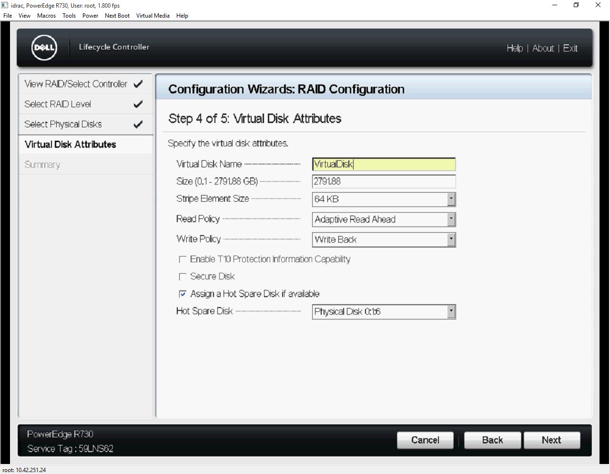Enable T10 Protection Information Capability checkbox
Screen dimensions: 610x474
[x=182, y=259]
